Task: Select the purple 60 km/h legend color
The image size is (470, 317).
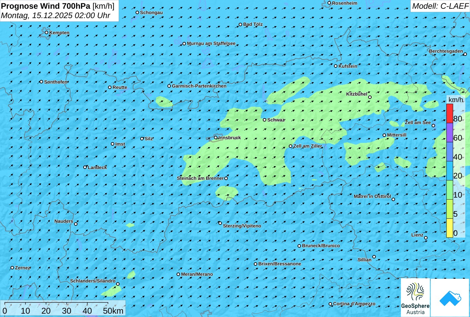Action: (x=450, y=133)
